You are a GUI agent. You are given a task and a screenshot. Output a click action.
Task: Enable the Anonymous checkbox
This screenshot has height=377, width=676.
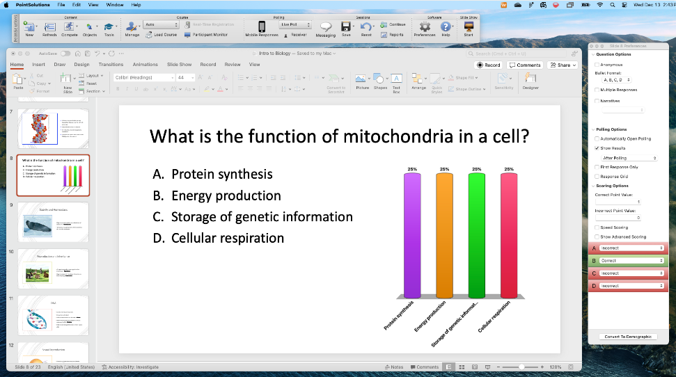(596, 65)
